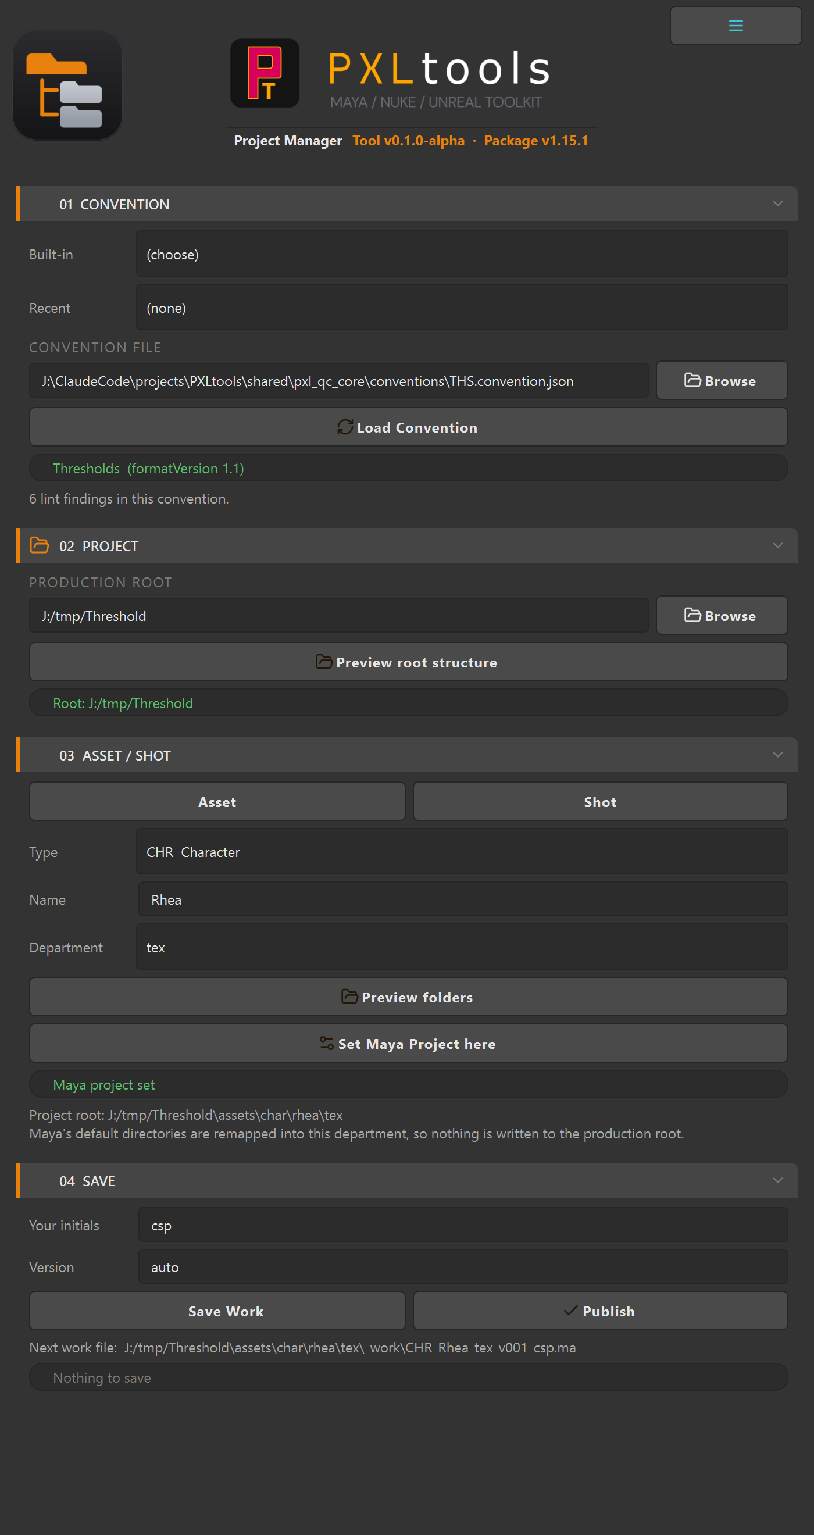Click the 'Tool v0.1.0-alpha' version text

point(408,141)
